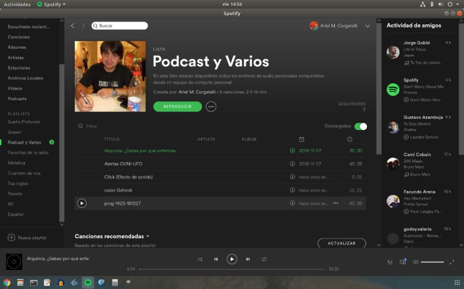Open Google Chrome from the dock
The image size is (464, 289).
[x=7, y=282]
